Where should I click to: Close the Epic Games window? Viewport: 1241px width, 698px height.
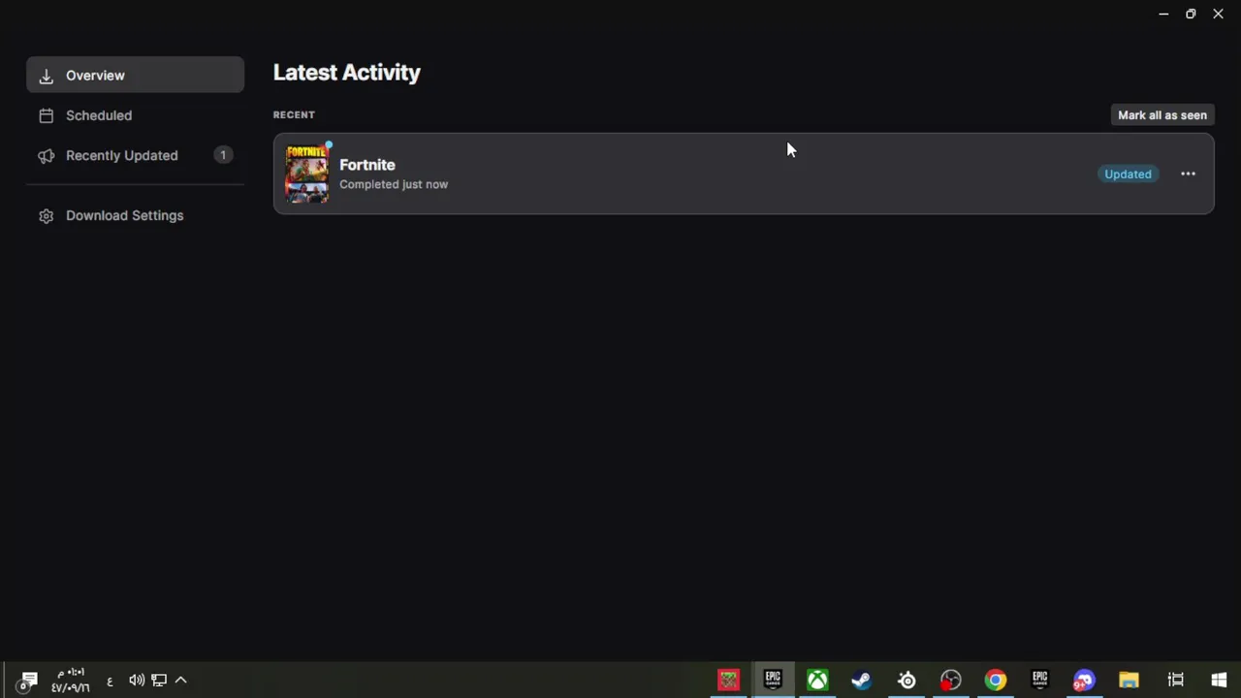click(1218, 14)
